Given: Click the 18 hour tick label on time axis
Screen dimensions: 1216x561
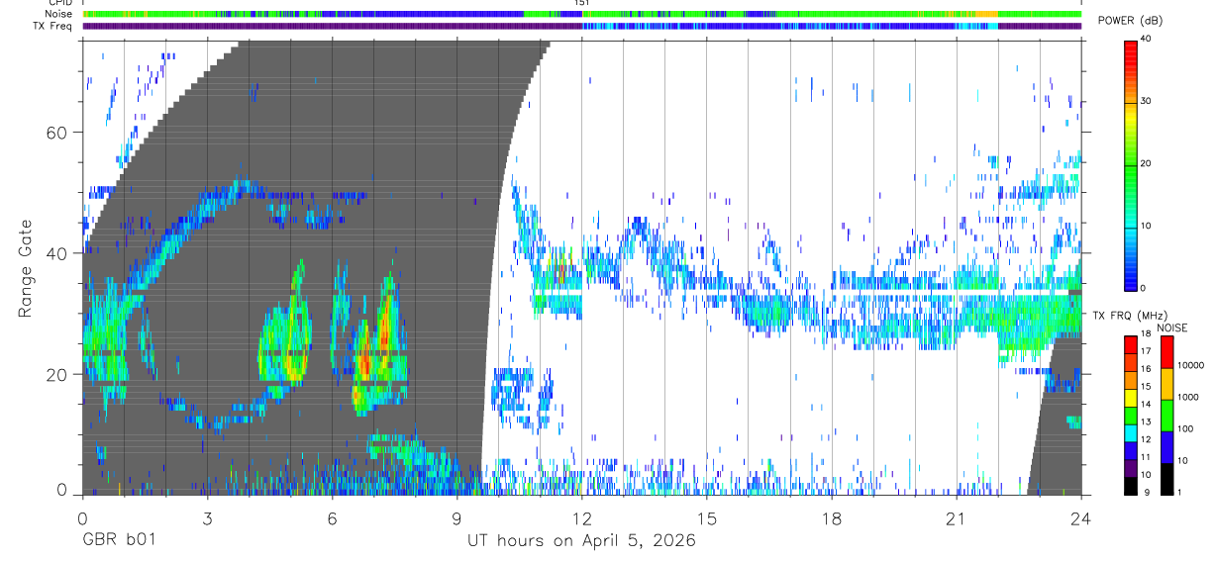Looking at the screenshot, I should pos(832,518).
